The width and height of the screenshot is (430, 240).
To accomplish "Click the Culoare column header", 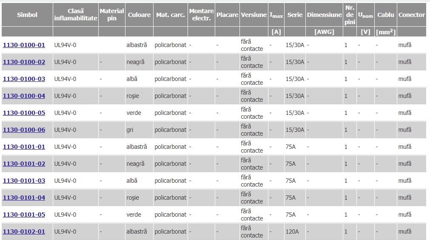I will (x=140, y=15).
